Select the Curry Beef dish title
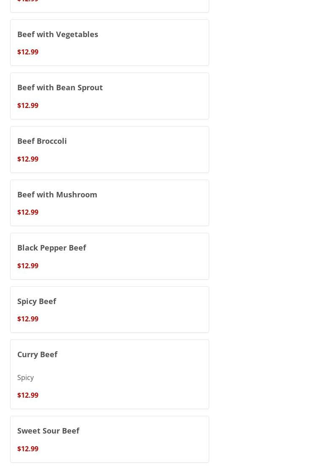Image resolution: width=331 pixels, height=466 pixels. pyautogui.click(x=38, y=354)
